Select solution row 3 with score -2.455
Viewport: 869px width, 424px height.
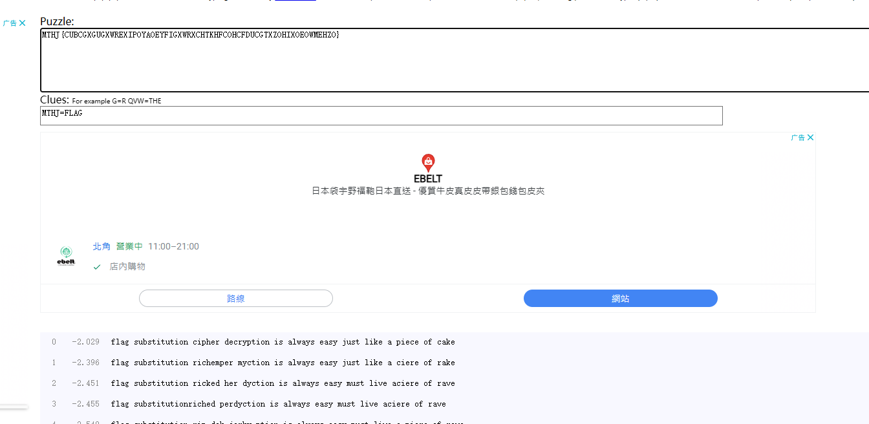[x=278, y=404]
